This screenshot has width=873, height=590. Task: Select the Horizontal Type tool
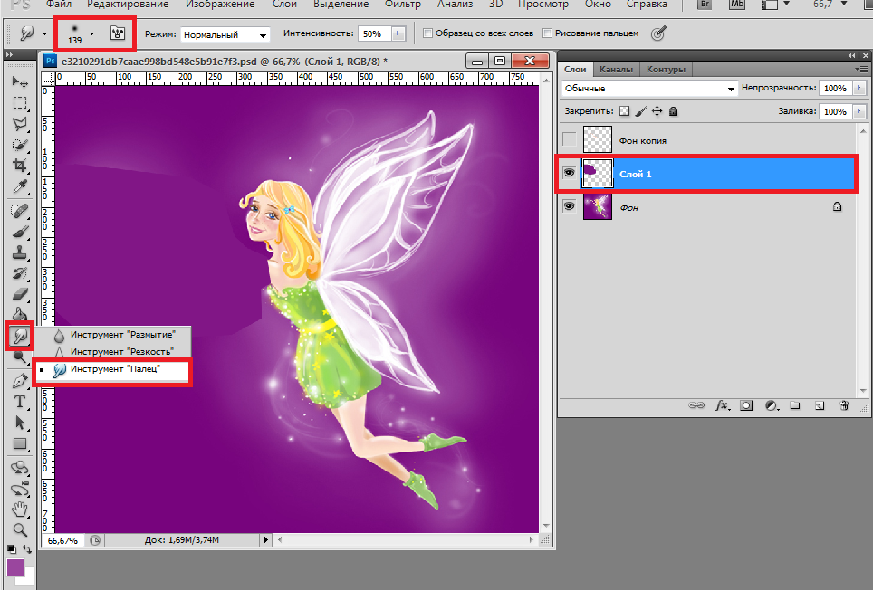coord(19,402)
